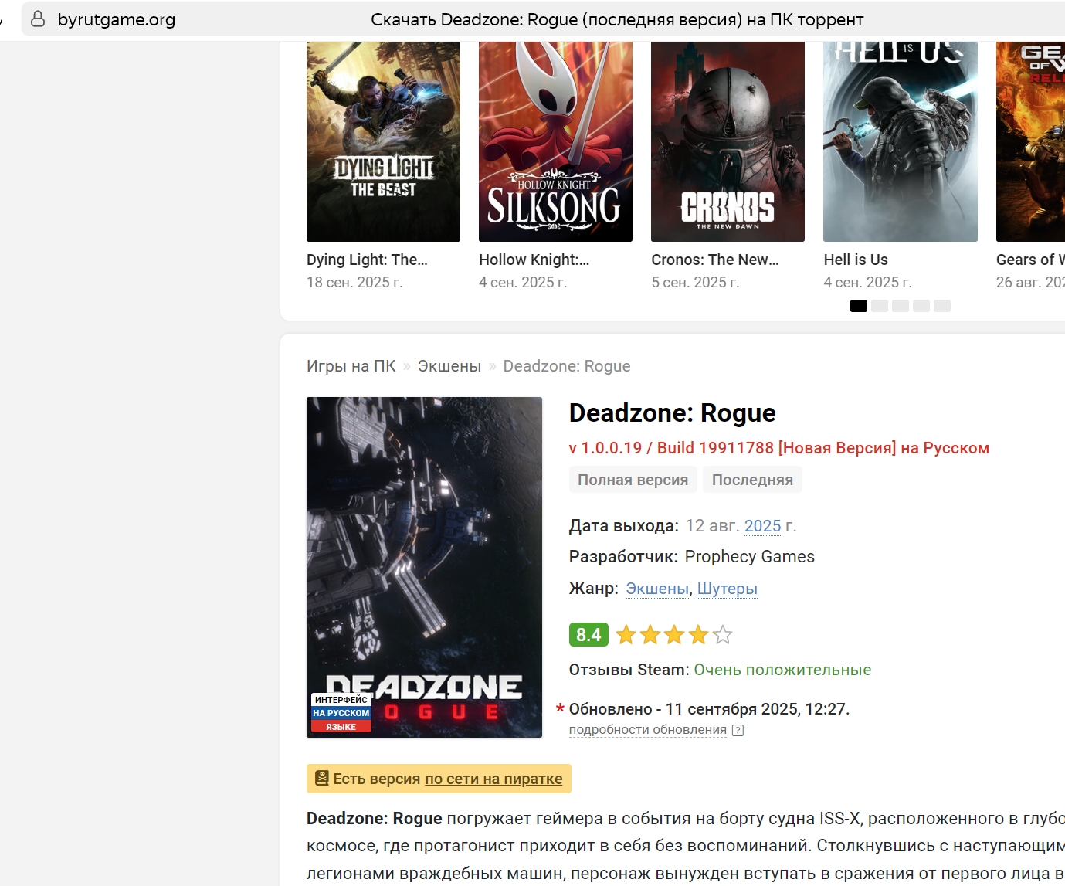Click the byrutgame.org address text
Image resolution: width=1065 pixels, height=886 pixels.
click(117, 19)
